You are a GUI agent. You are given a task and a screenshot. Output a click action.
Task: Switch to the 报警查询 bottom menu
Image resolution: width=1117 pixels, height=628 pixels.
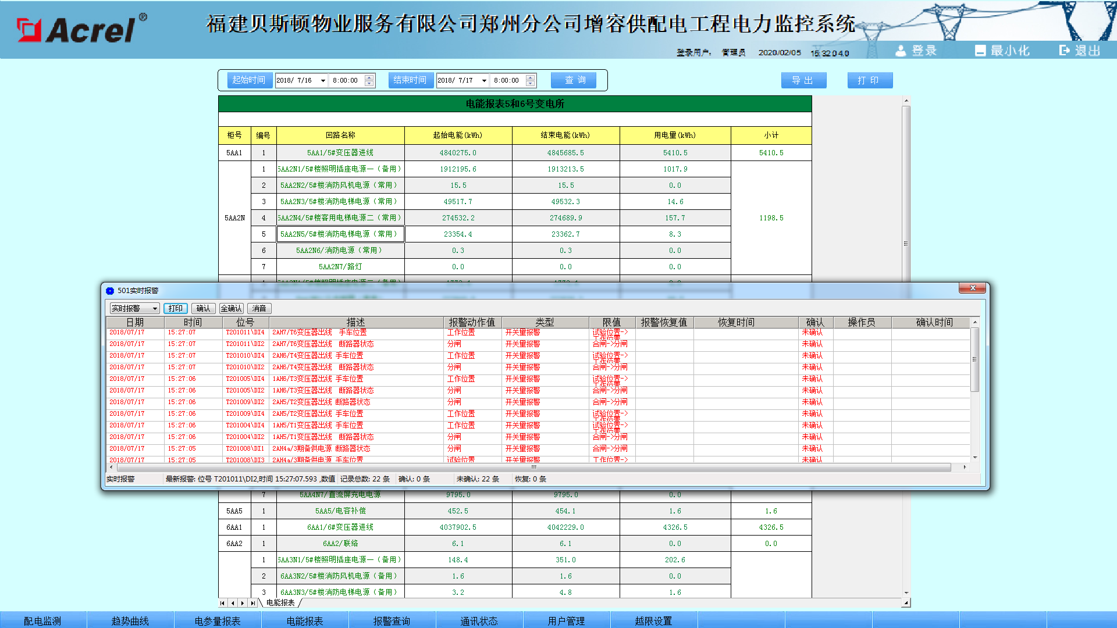coord(392,620)
